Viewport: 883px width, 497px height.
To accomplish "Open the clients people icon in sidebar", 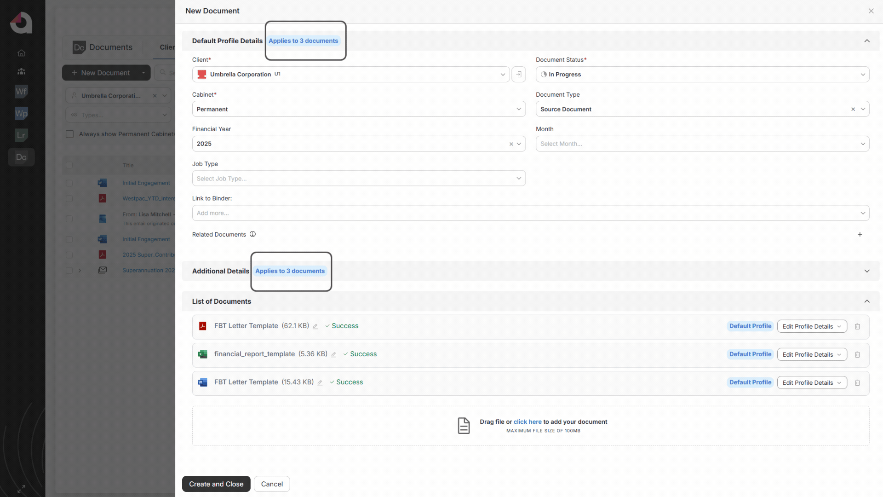I will (x=21, y=71).
